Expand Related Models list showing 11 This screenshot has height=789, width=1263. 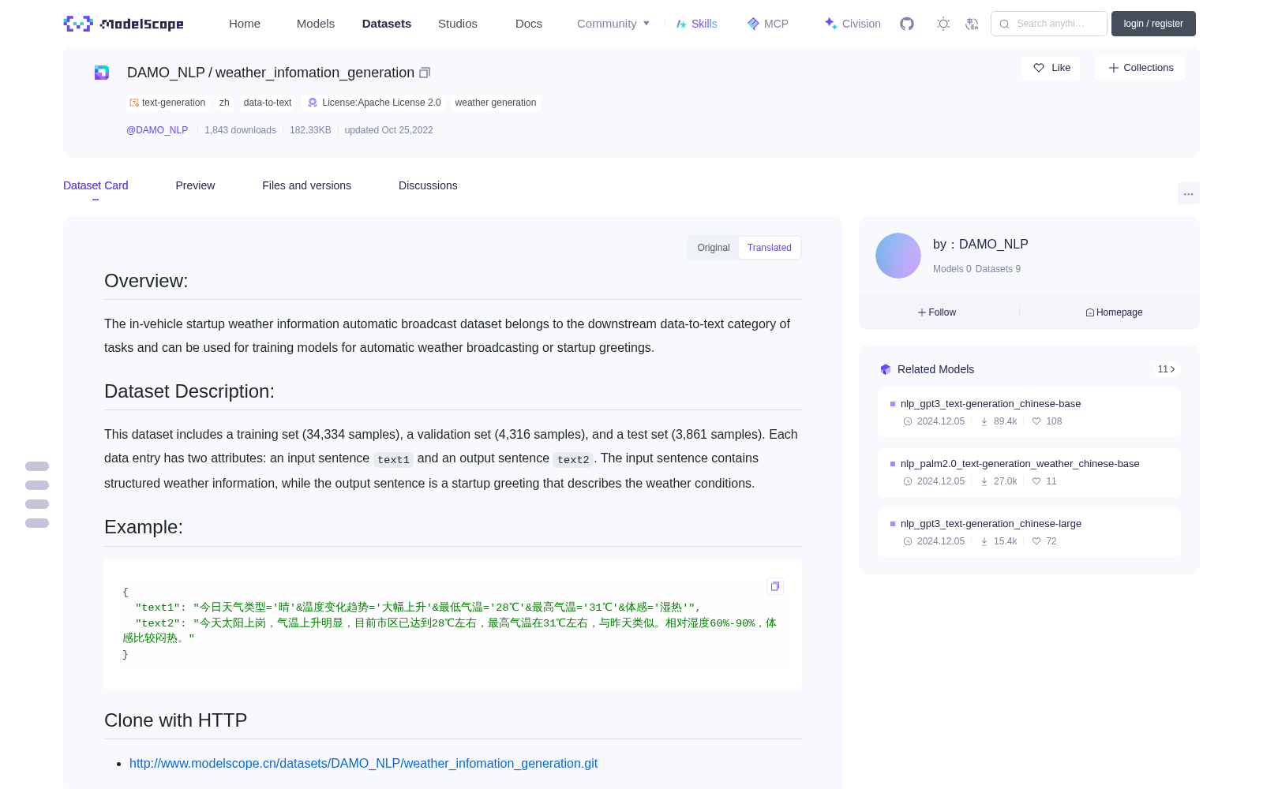click(x=1167, y=369)
